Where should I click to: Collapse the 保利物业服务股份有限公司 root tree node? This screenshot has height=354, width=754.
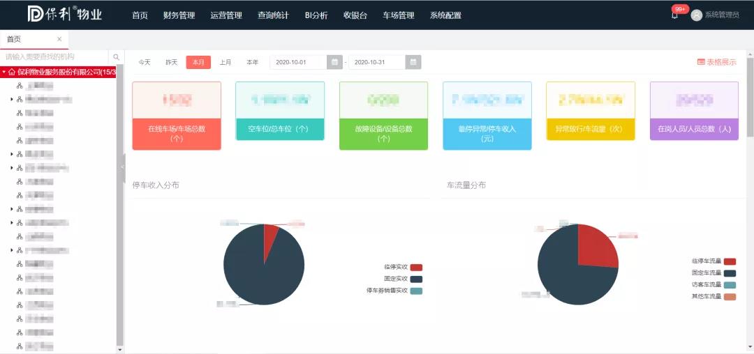pyautogui.click(x=3, y=72)
